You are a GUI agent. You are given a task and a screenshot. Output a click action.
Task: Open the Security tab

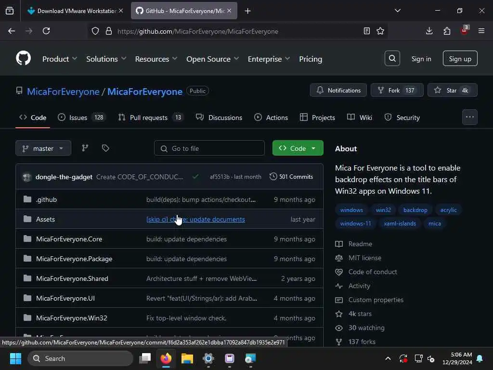pyautogui.click(x=402, y=118)
